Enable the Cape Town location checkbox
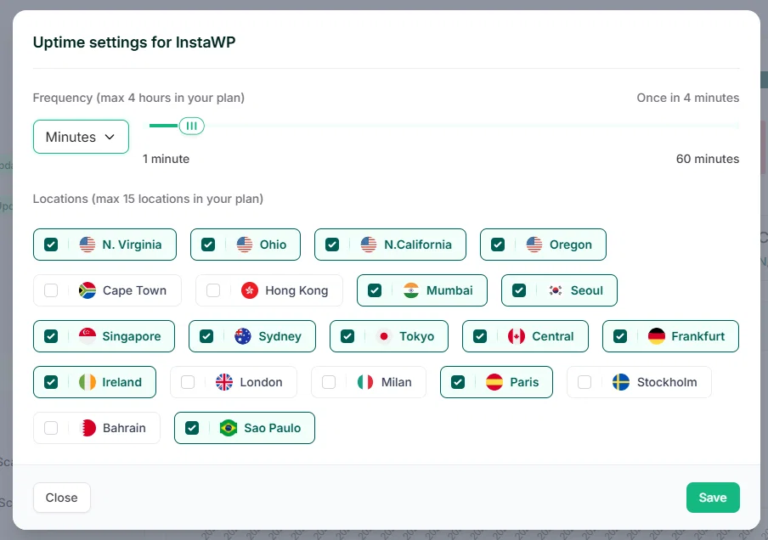Viewport: 768px width, 540px height. 51,290
